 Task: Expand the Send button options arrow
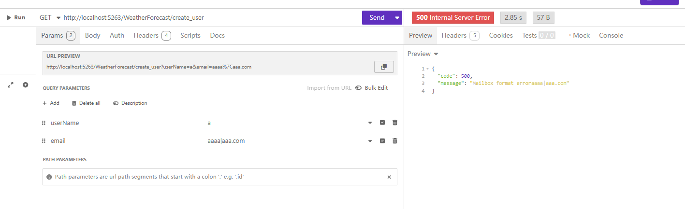[x=397, y=18]
